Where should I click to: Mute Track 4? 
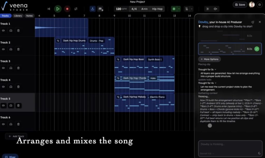(3, 87)
